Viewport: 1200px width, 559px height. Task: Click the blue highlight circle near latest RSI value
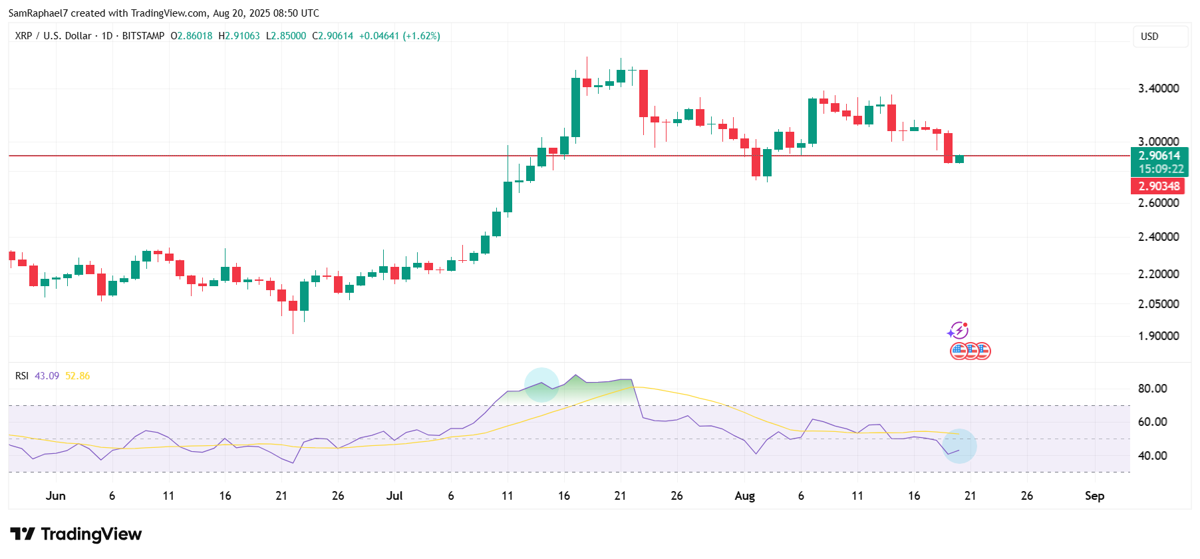pyautogui.click(x=959, y=446)
